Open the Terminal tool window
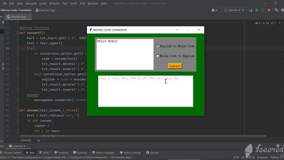 pos(80,152)
